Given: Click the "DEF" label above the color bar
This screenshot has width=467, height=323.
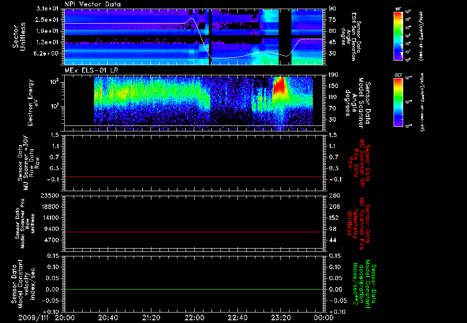Looking at the screenshot, I should (398, 75).
